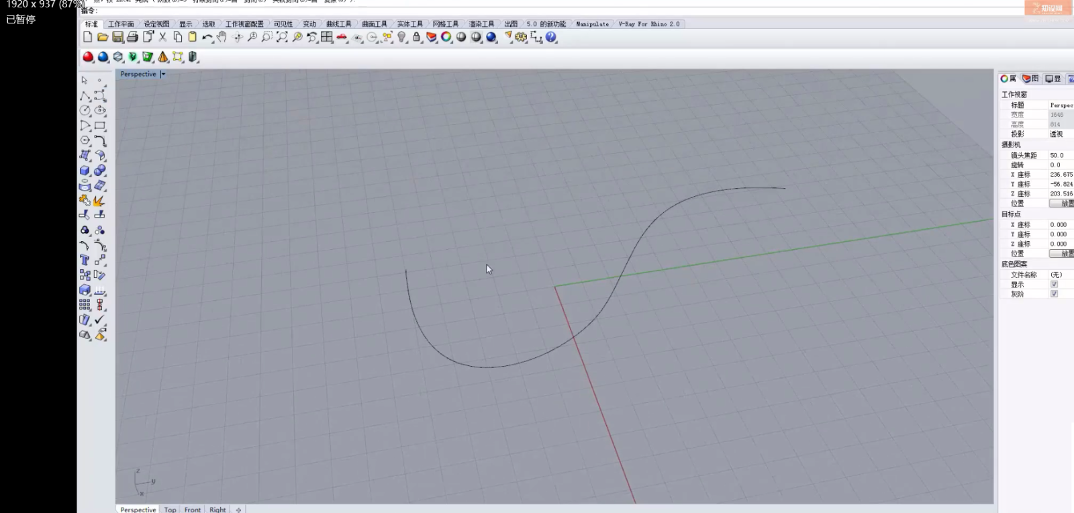Screen dimensions: 1074x513
Task: Open the Help question mark icon
Action: pyautogui.click(x=551, y=38)
